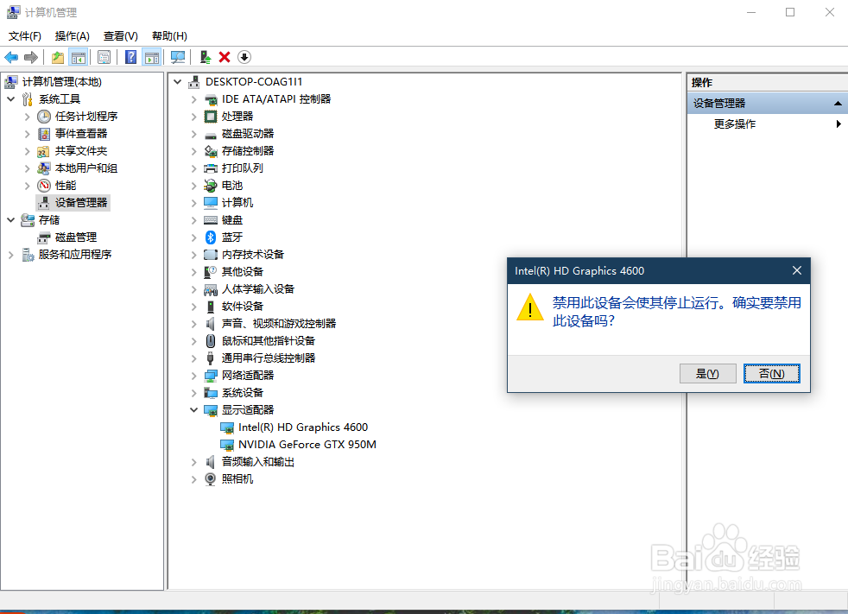Click the camera icon beside 照相机

[x=211, y=478]
